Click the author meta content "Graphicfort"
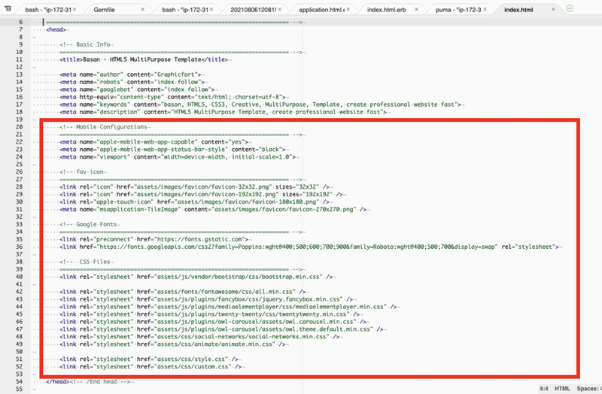Screen dimensions: 602x394 [x=178, y=74]
